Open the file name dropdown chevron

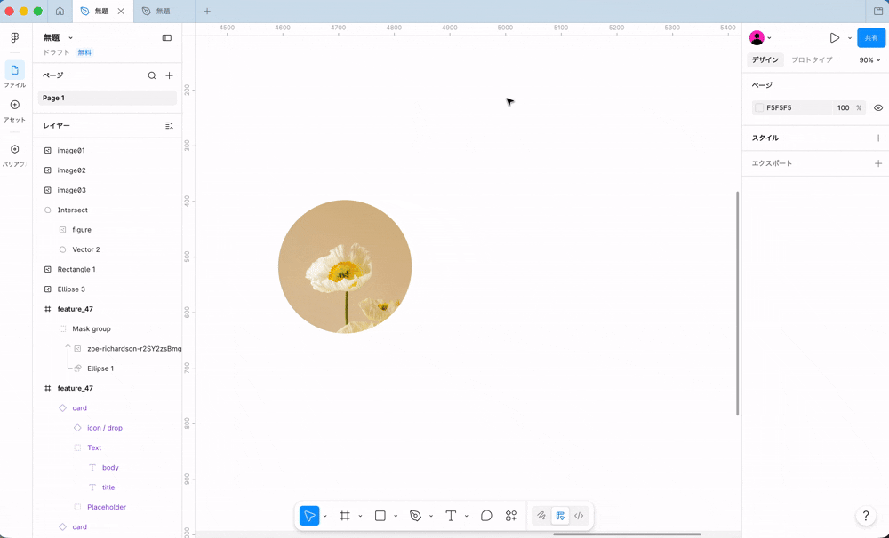coord(70,38)
